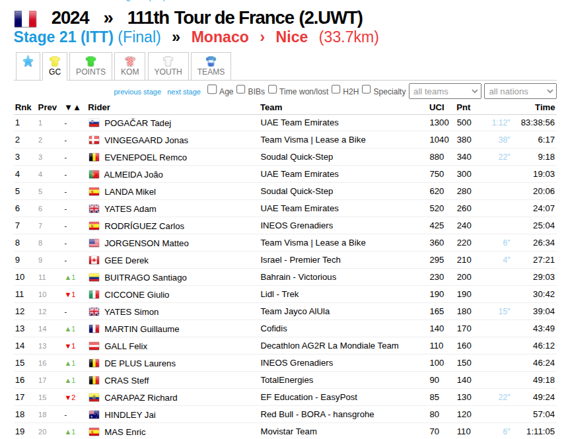Click Belgian flag next to DE PLUS

(x=94, y=363)
